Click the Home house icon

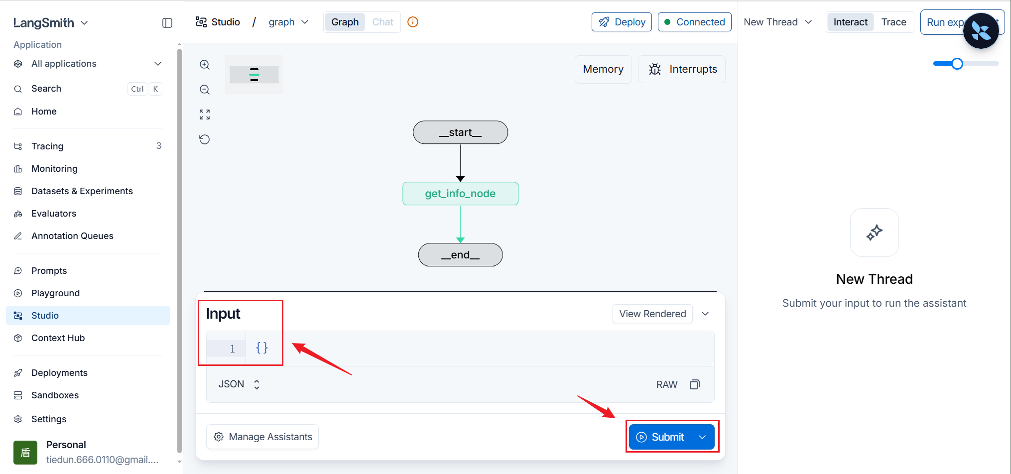18,112
